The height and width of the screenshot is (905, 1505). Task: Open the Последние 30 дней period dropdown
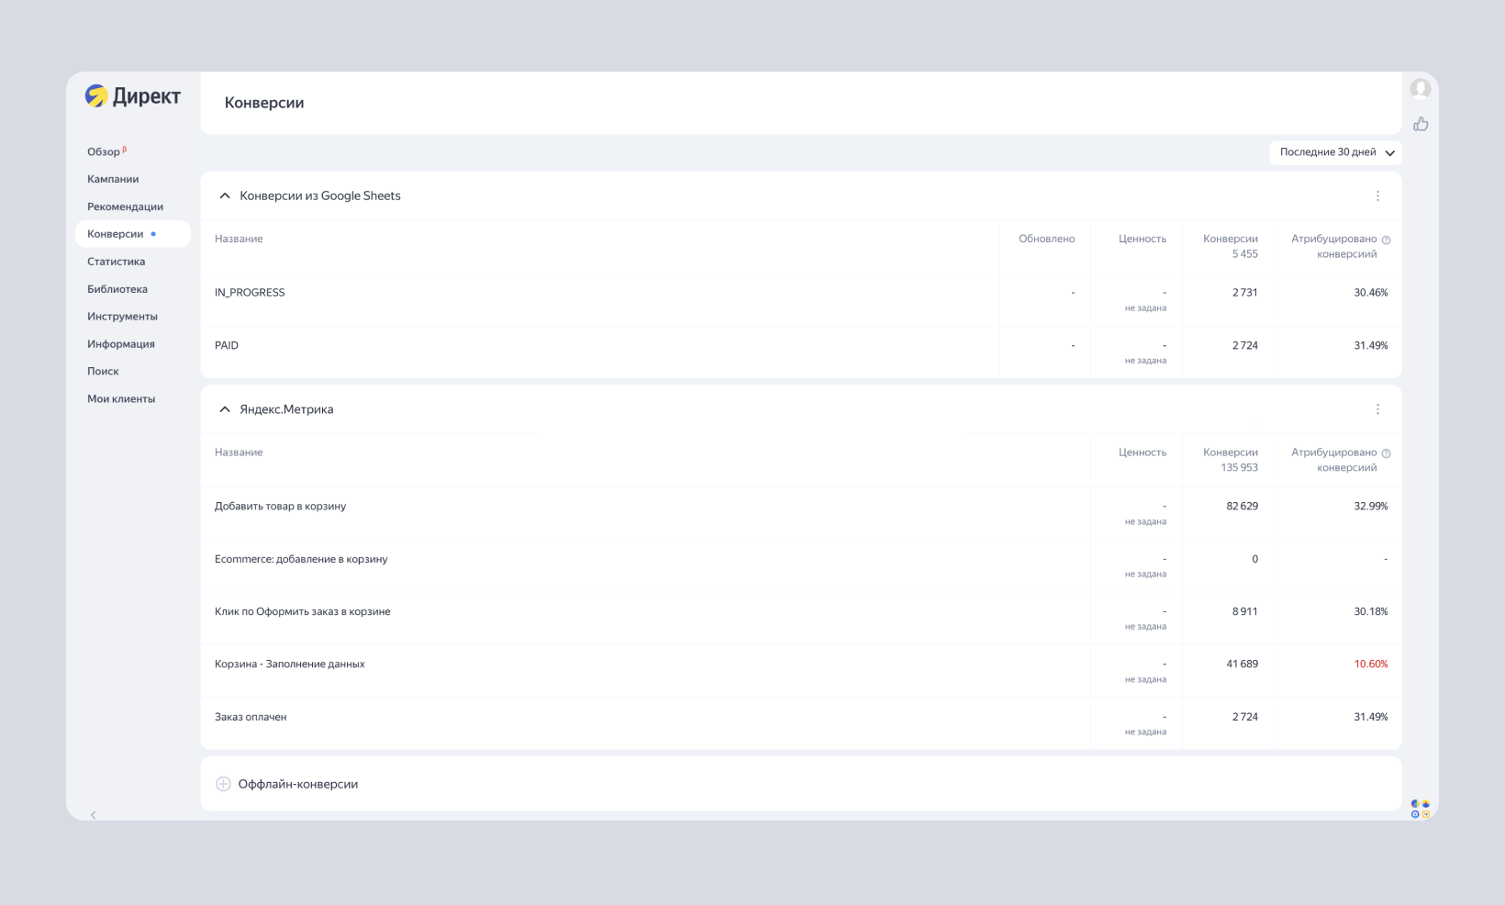pyautogui.click(x=1336, y=152)
